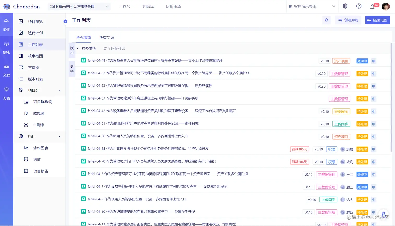Open settings gear in top bar
395x226 pixels.
click(345, 6)
